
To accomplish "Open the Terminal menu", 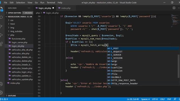I will [x=51, y=3].
